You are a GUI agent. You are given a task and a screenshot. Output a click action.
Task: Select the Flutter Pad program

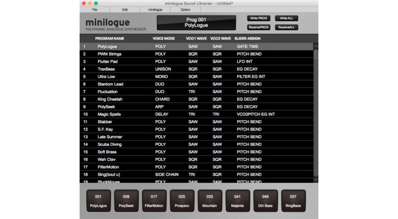coord(196,61)
